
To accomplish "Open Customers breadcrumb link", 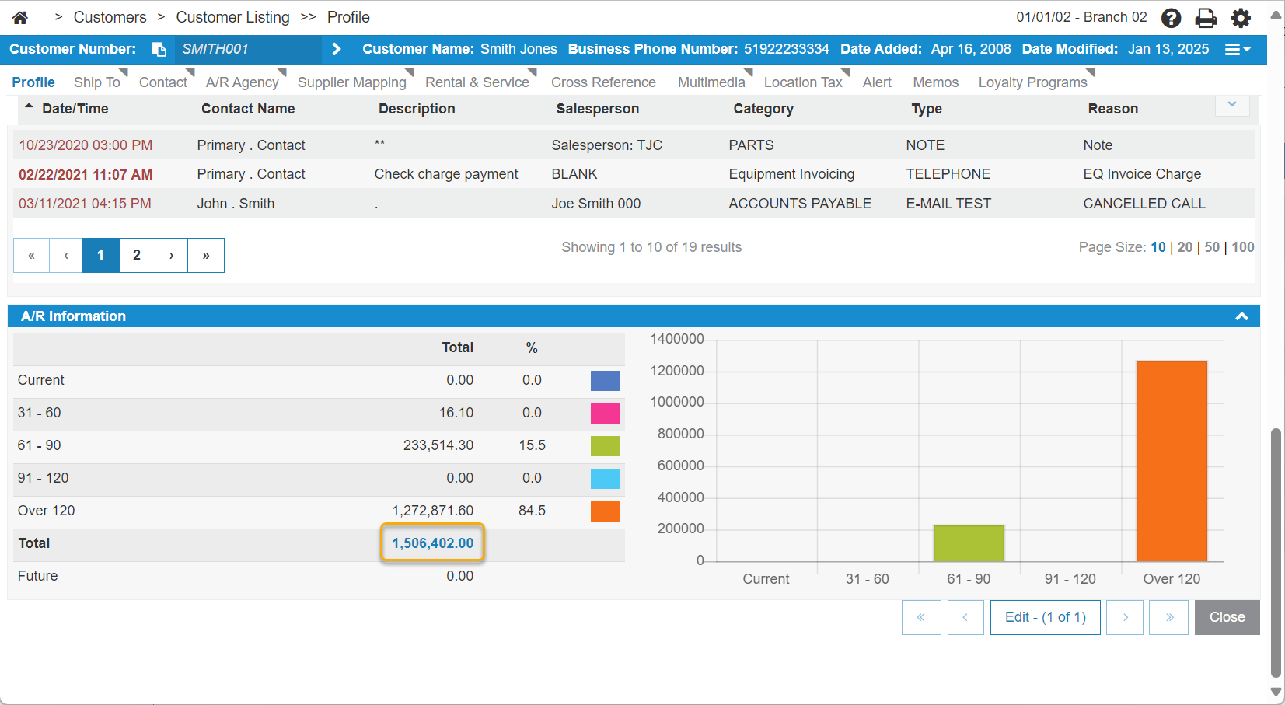I will 110,17.
